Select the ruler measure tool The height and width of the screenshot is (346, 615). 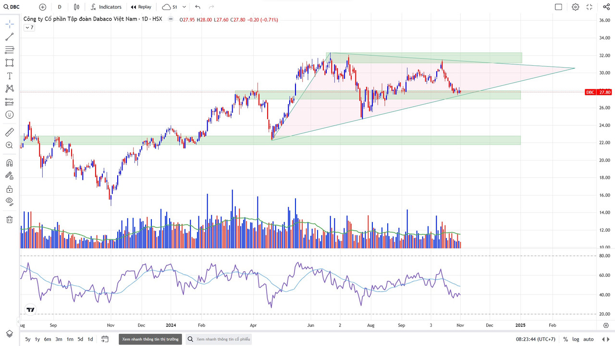coord(10,132)
